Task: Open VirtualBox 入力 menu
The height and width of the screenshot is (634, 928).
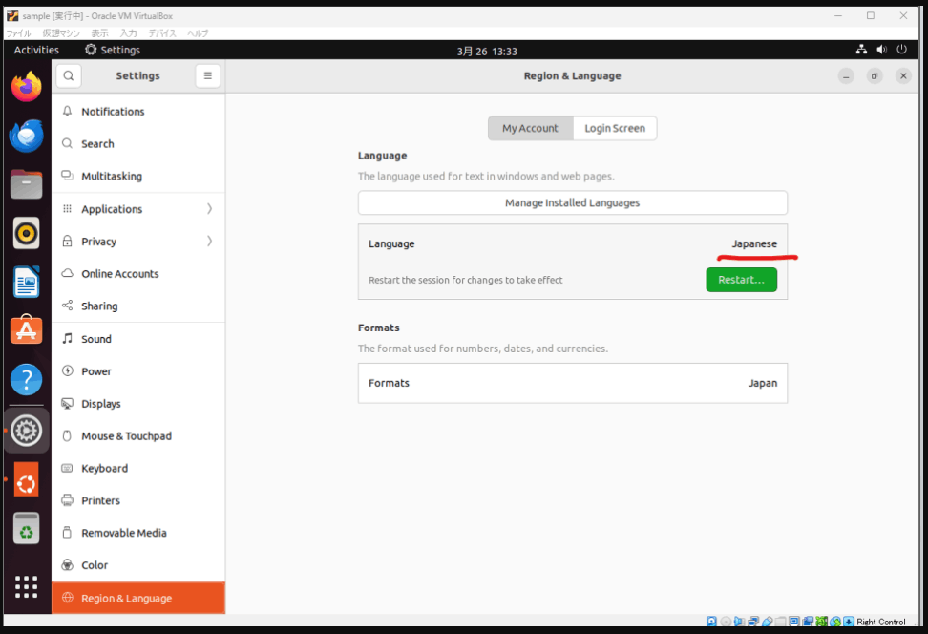Action: tap(129, 33)
